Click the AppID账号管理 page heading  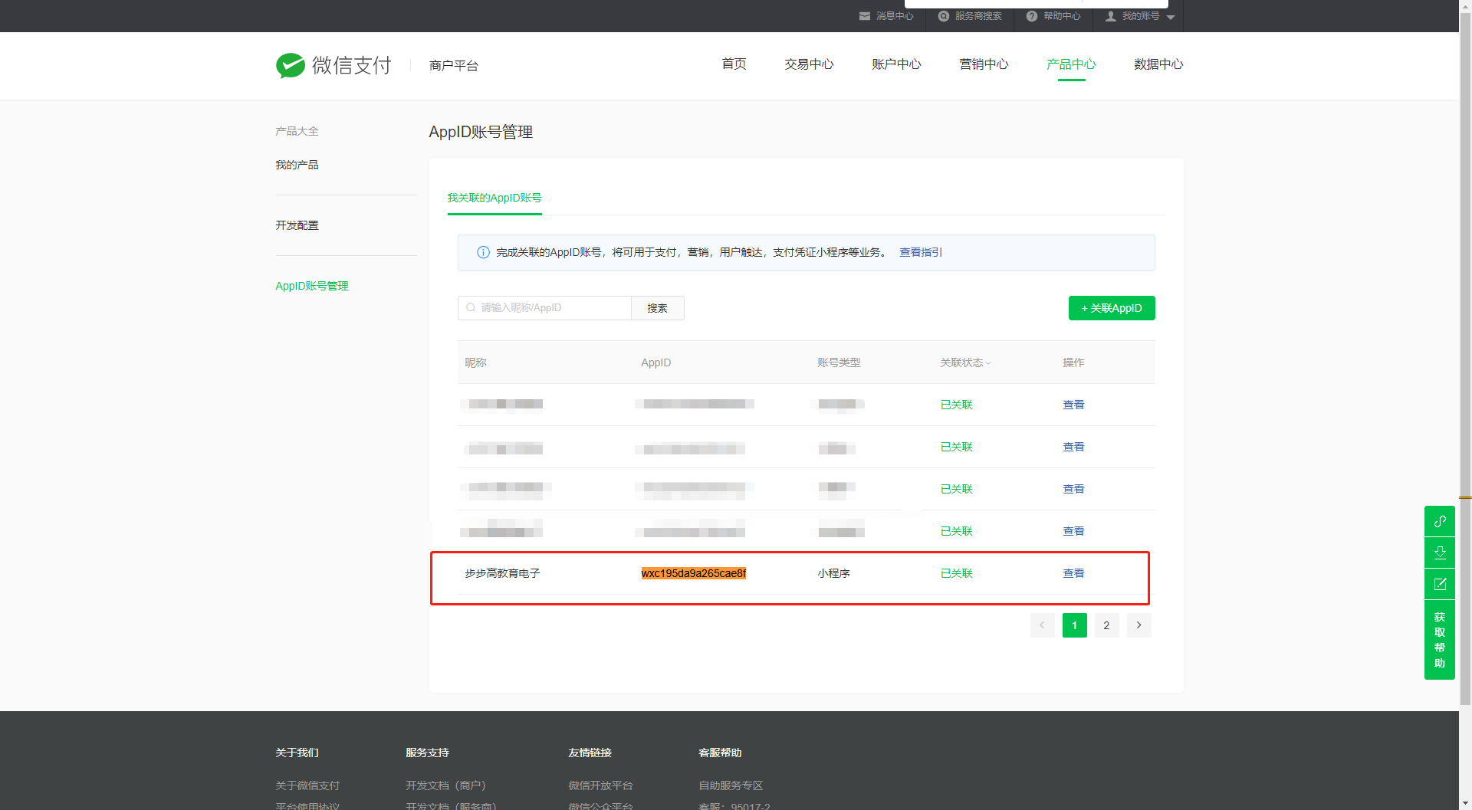pos(481,132)
